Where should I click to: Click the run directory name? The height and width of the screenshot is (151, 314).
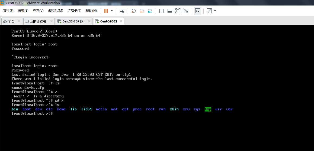pos(162,109)
